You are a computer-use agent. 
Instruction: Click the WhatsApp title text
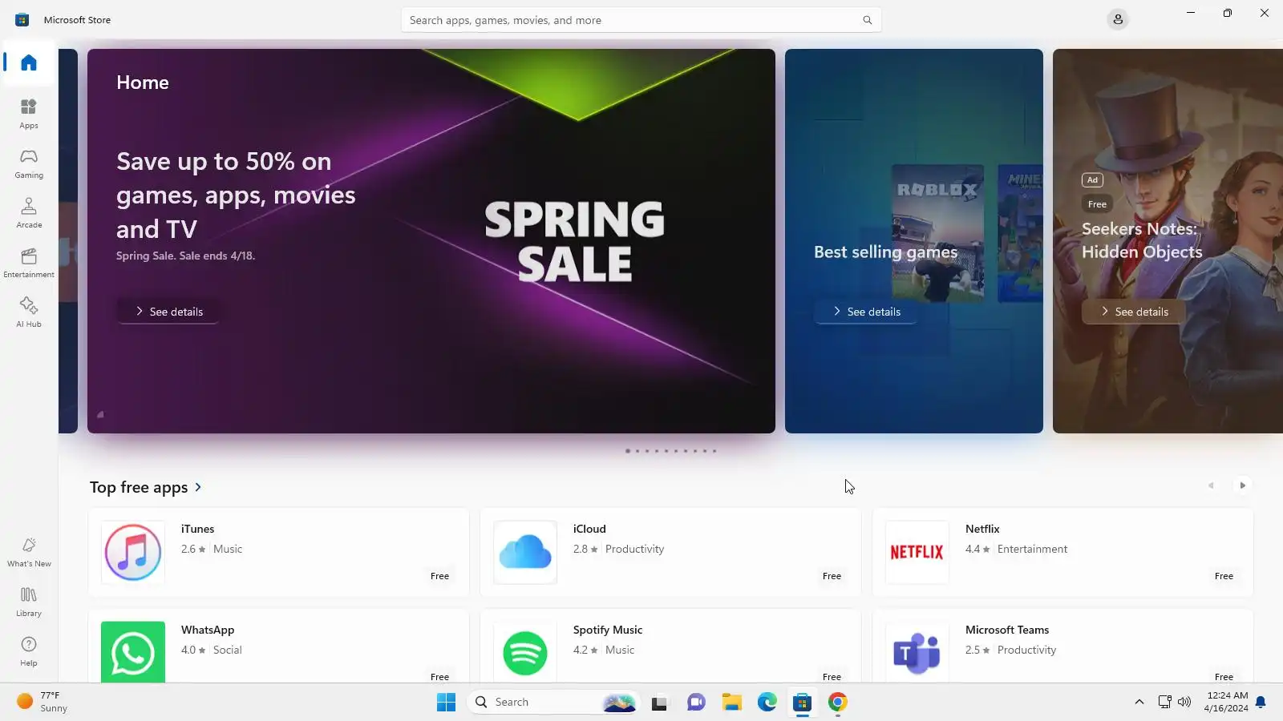(208, 630)
